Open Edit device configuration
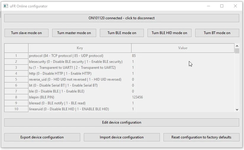This screenshot has height=150, width=244. pos(121,122)
